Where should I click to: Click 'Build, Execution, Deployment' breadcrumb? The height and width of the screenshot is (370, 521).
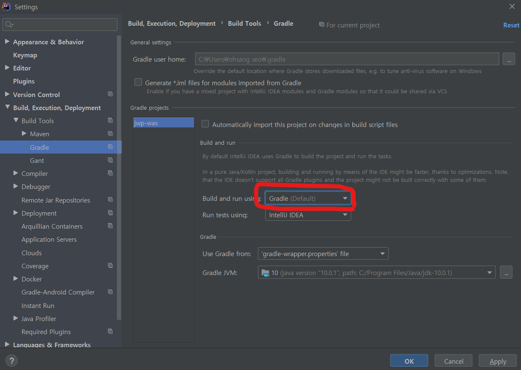pyautogui.click(x=172, y=24)
